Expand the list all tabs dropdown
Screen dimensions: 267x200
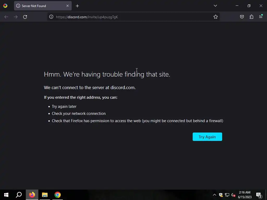tap(215, 6)
